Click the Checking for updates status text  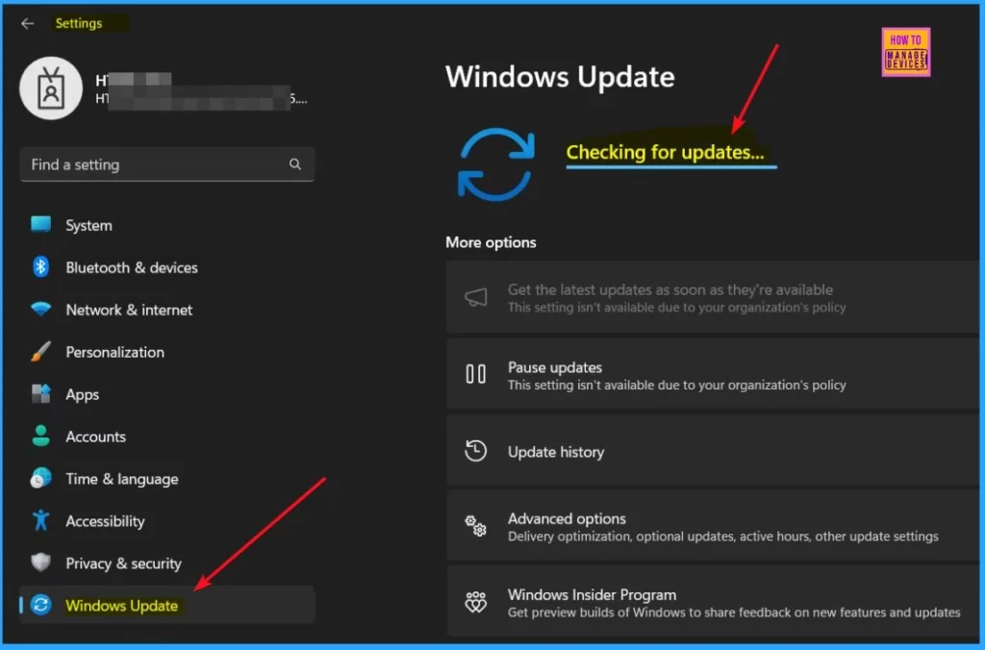pyautogui.click(x=666, y=152)
